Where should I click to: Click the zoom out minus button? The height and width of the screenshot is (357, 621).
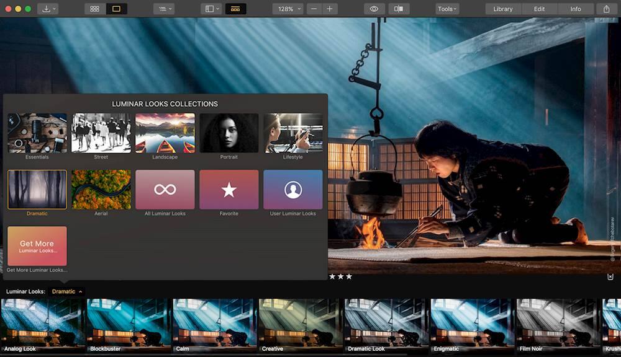(x=314, y=9)
